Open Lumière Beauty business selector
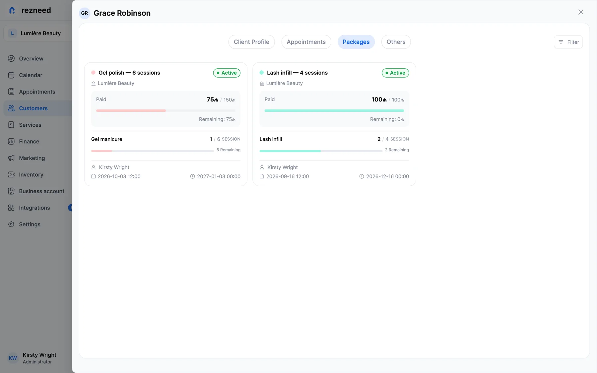The image size is (597, 373). pyautogui.click(x=38, y=33)
